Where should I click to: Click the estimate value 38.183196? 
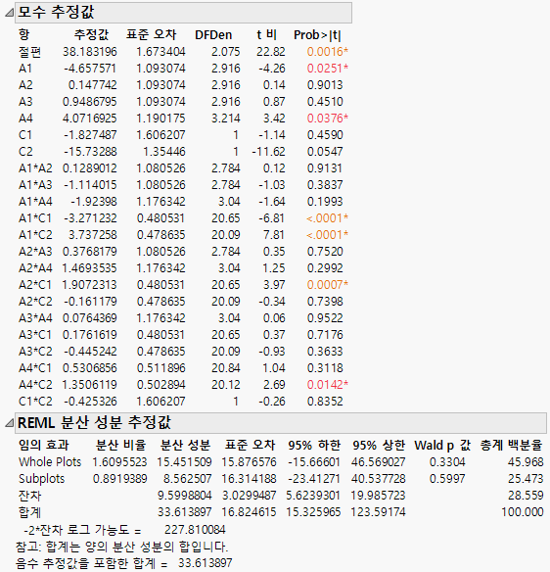[90, 52]
